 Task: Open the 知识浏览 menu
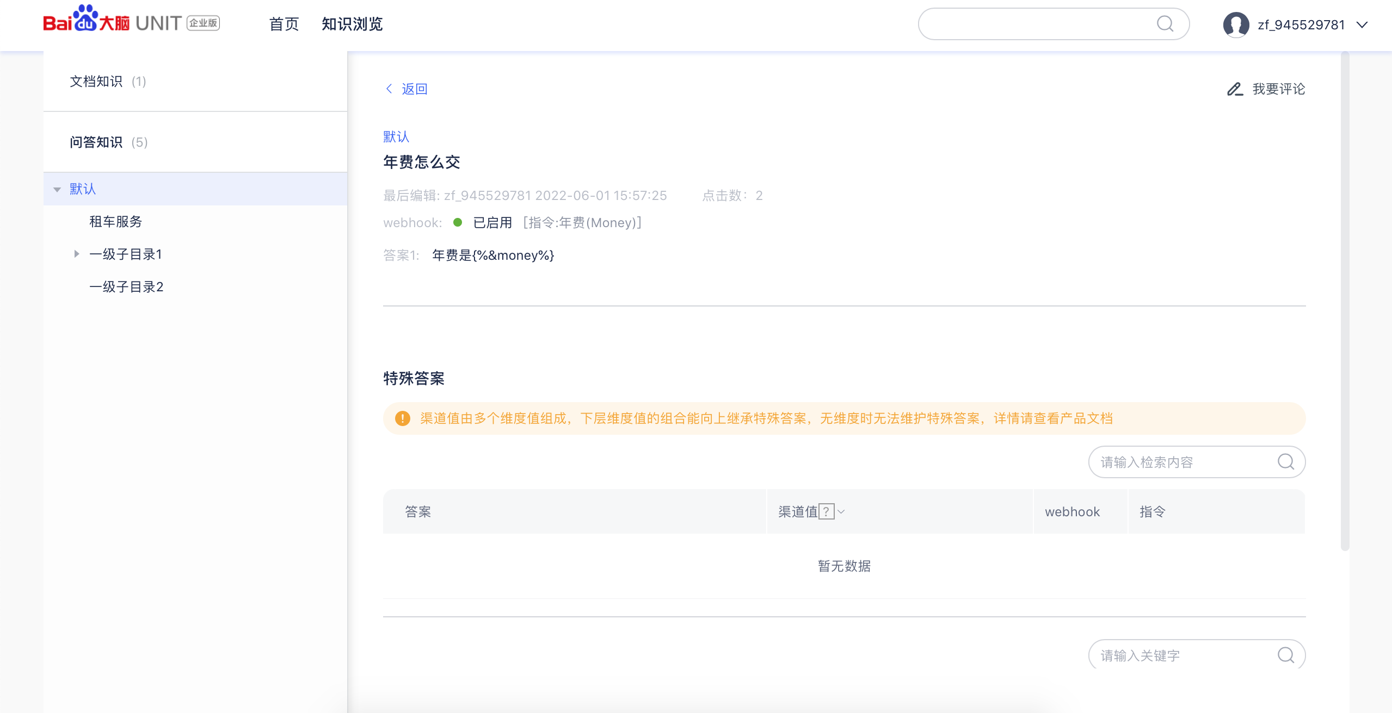(x=352, y=24)
